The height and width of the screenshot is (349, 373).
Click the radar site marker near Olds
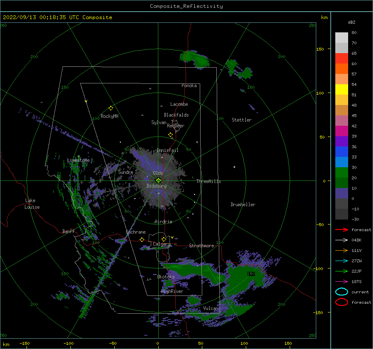[x=158, y=181]
